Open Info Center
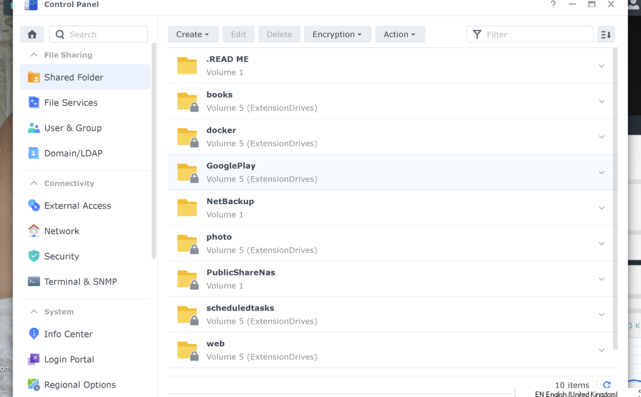 [85, 334]
